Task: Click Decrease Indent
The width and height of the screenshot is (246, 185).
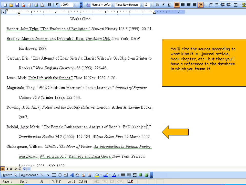Action: (x=222, y=5)
